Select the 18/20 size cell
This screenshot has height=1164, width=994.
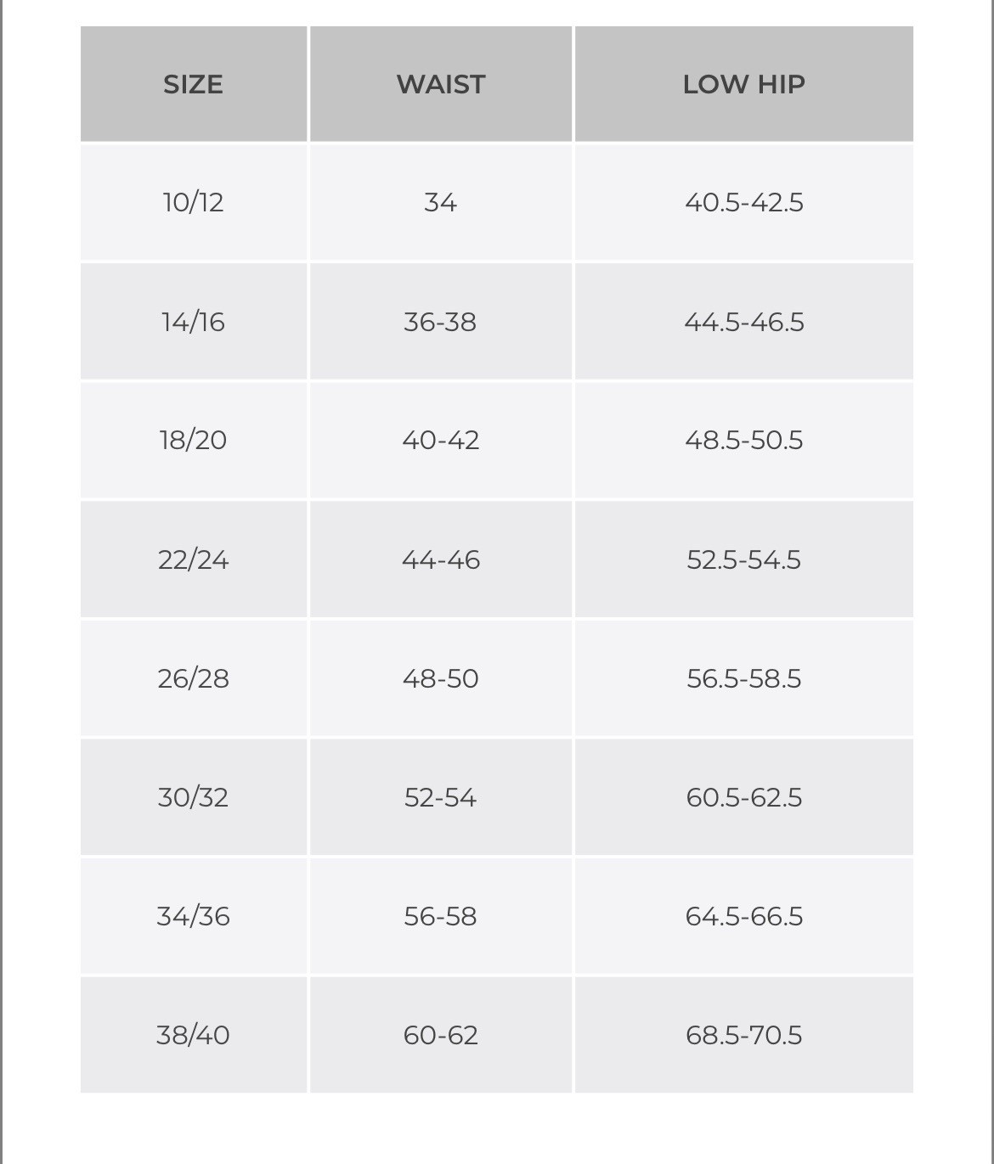pyautogui.click(x=194, y=441)
